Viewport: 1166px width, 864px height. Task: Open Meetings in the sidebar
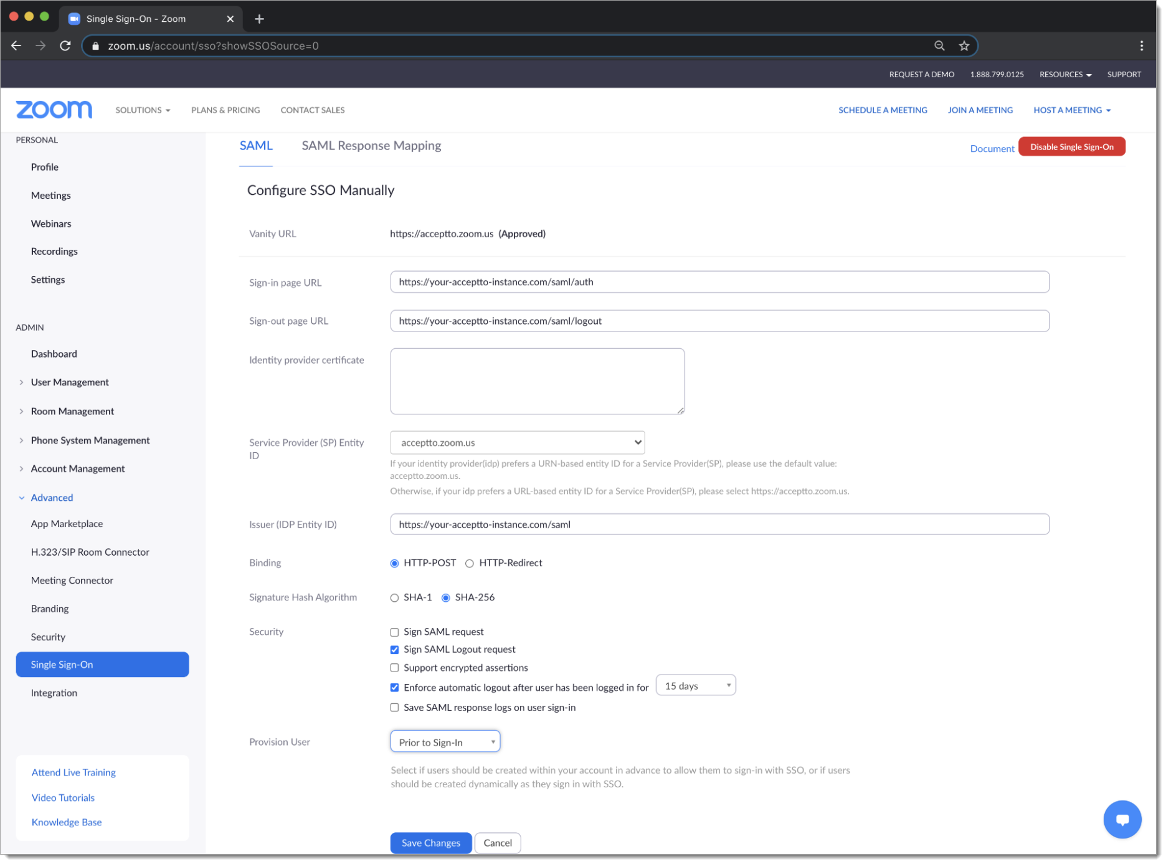(51, 196)
